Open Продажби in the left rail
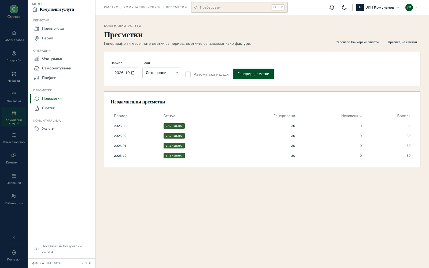Viewport: 429px width, 268px height. point(14,56)
